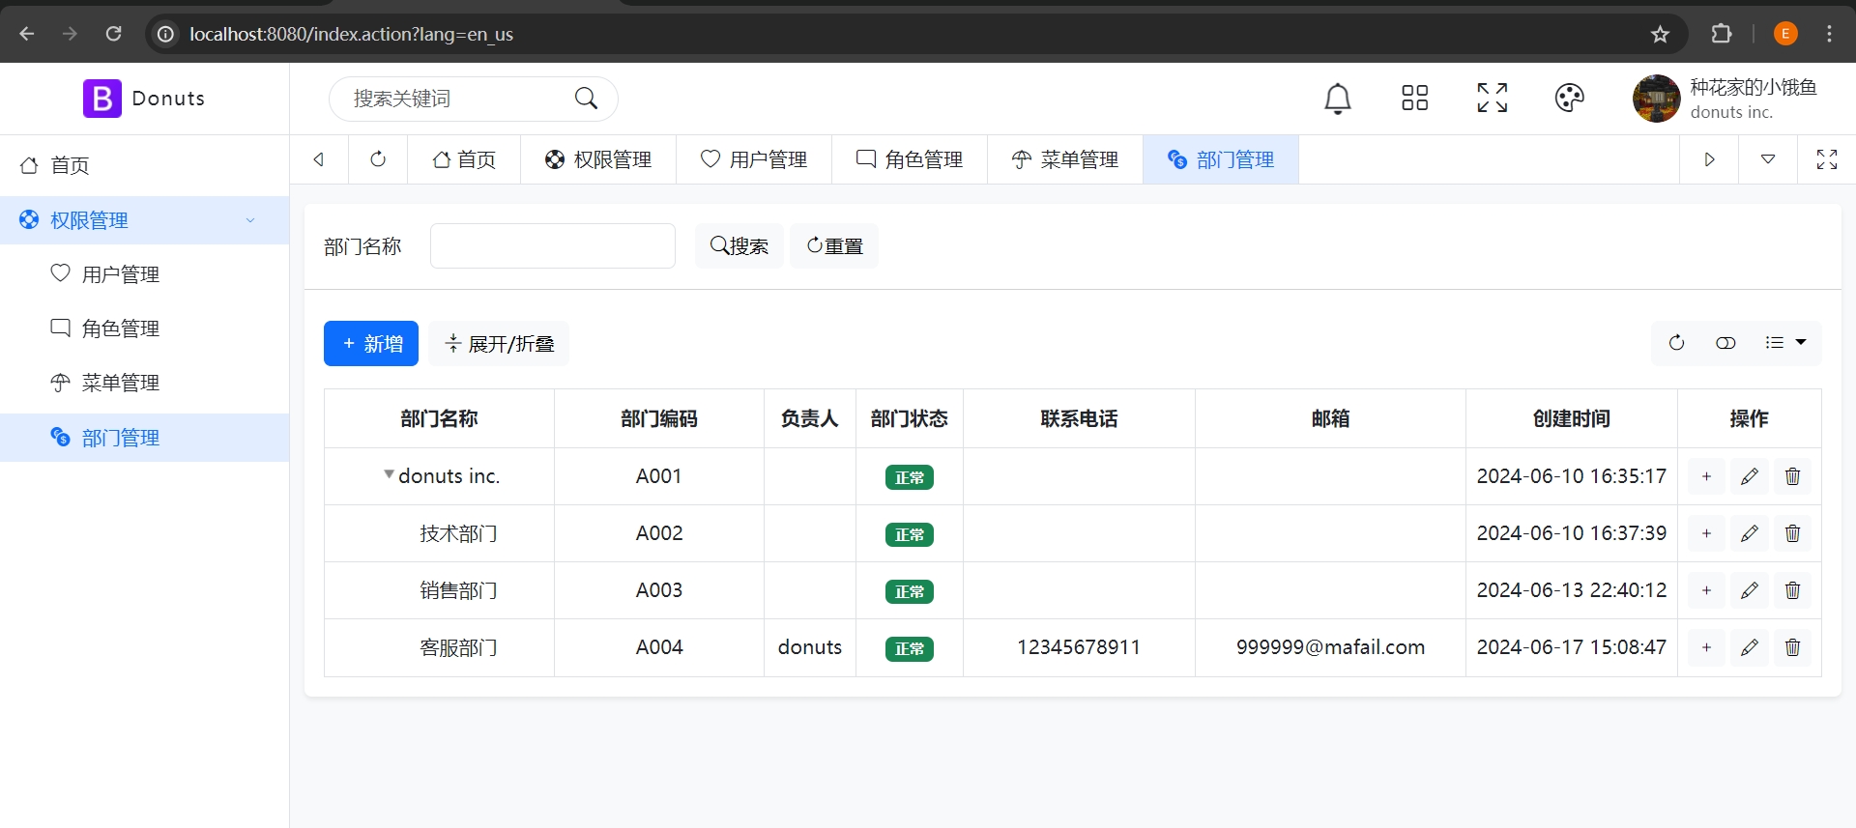The height and width of the screenshot is (828, 1856).
Task: Reload the current tab page icon
Action: click(378, 159)
